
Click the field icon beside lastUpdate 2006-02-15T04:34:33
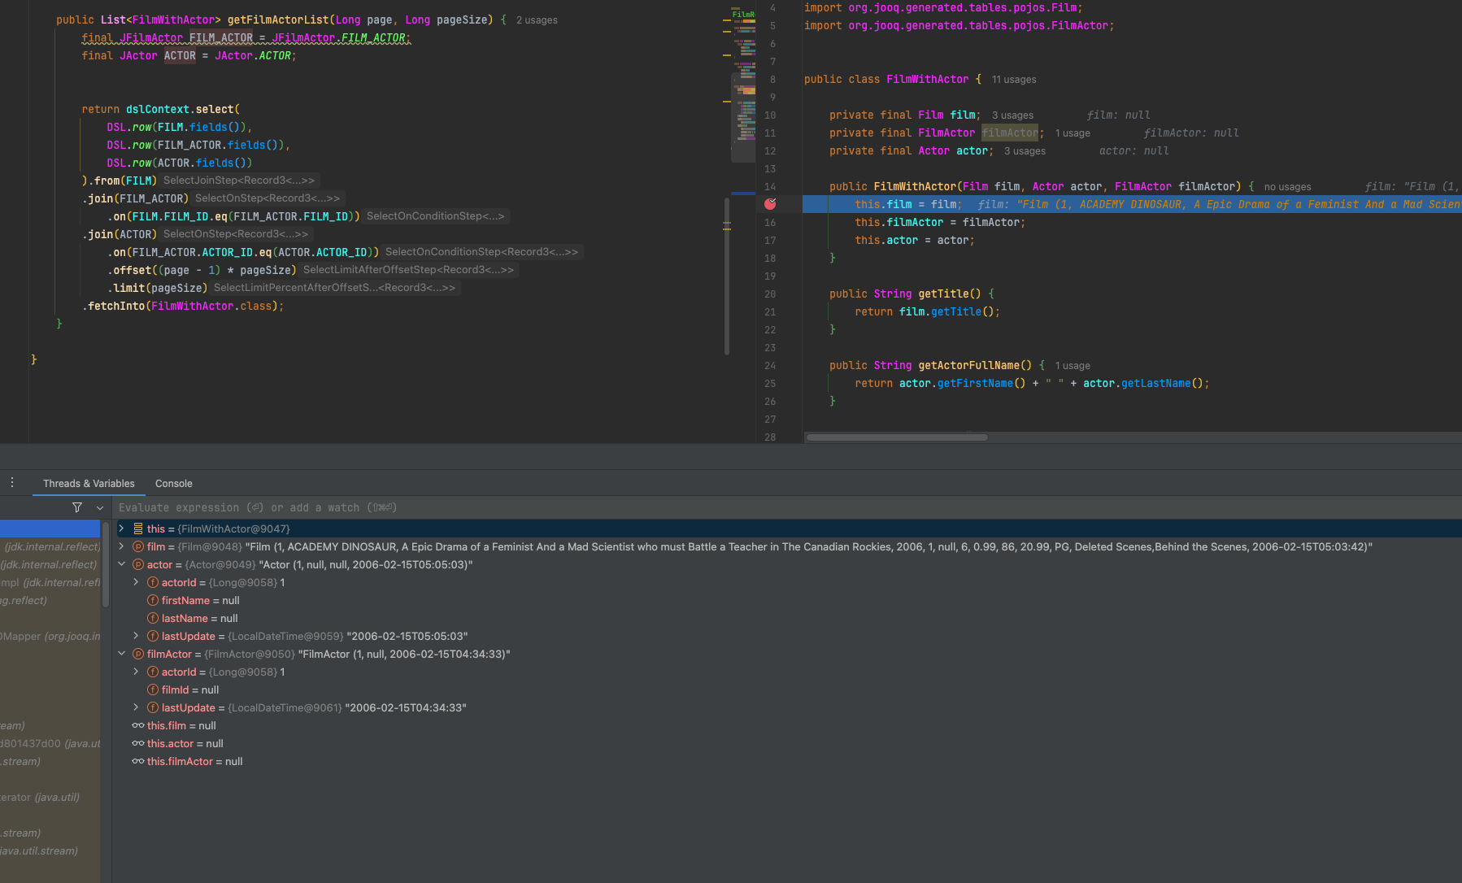tap(153, 707)
